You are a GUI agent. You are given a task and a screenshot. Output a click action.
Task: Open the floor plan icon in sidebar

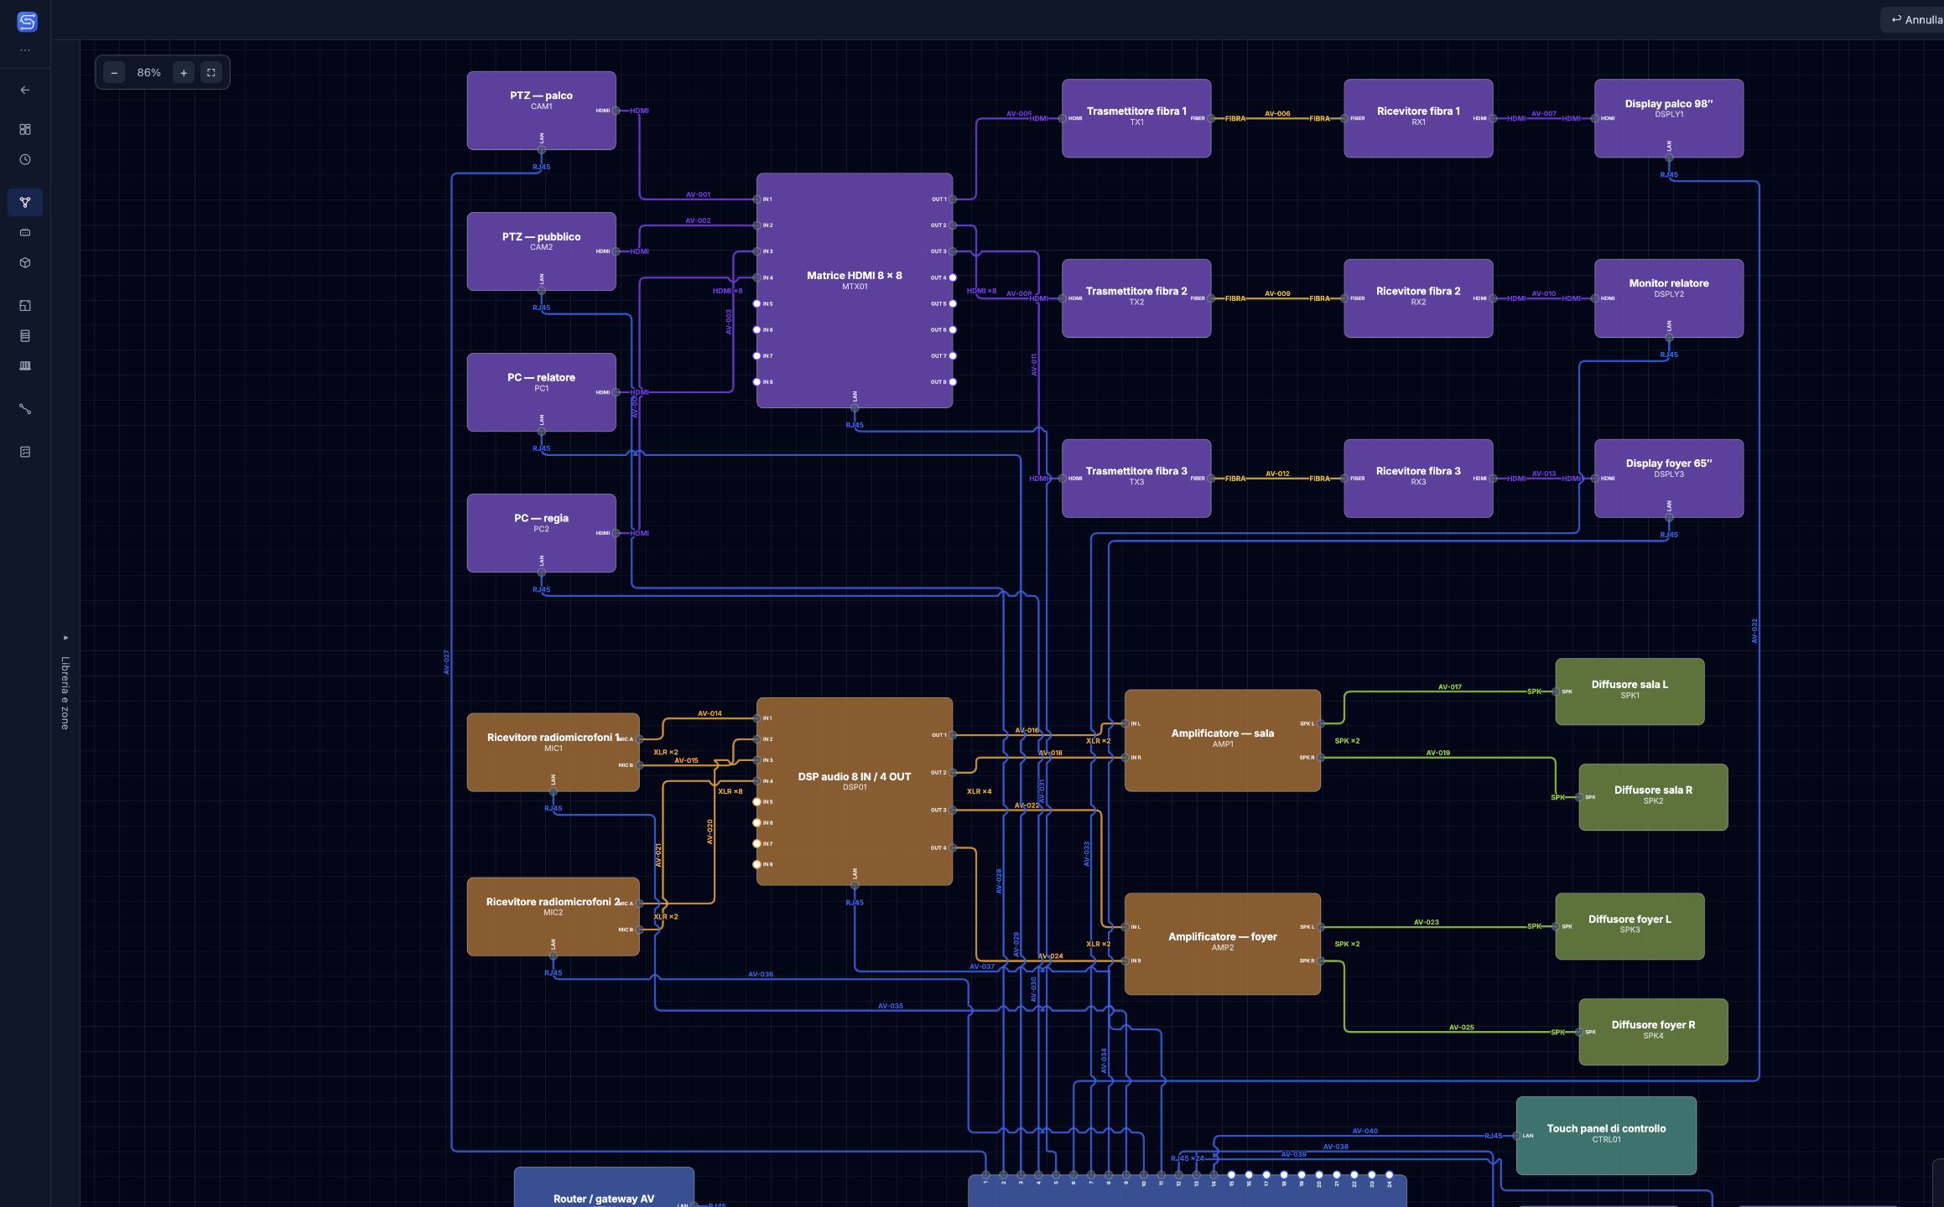pos(25,305)
